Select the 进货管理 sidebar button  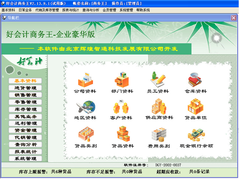pyautogui.click(x=25, y=88)
